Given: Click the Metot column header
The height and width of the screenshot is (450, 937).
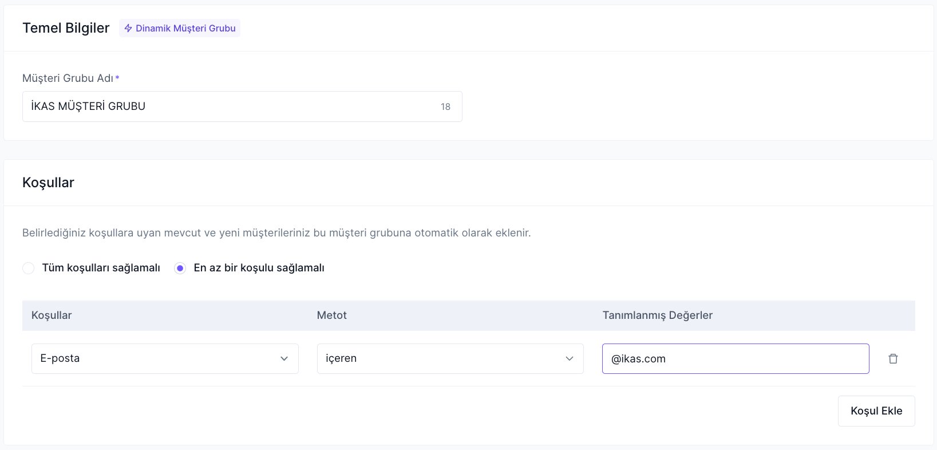Looking at the screenshot, I should pyautogui.click(x=331, y=315).
